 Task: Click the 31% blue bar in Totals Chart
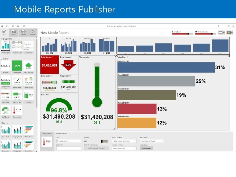pyautogui.click(x=166, y=68)
